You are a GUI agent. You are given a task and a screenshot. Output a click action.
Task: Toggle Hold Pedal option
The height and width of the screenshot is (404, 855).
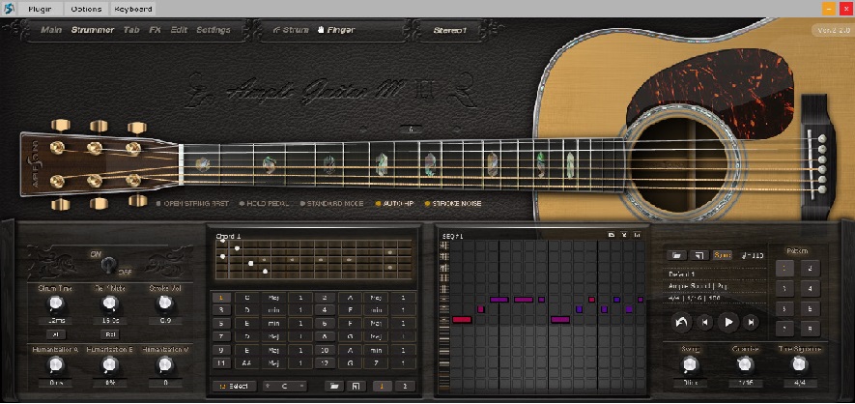tap(265, 203)
